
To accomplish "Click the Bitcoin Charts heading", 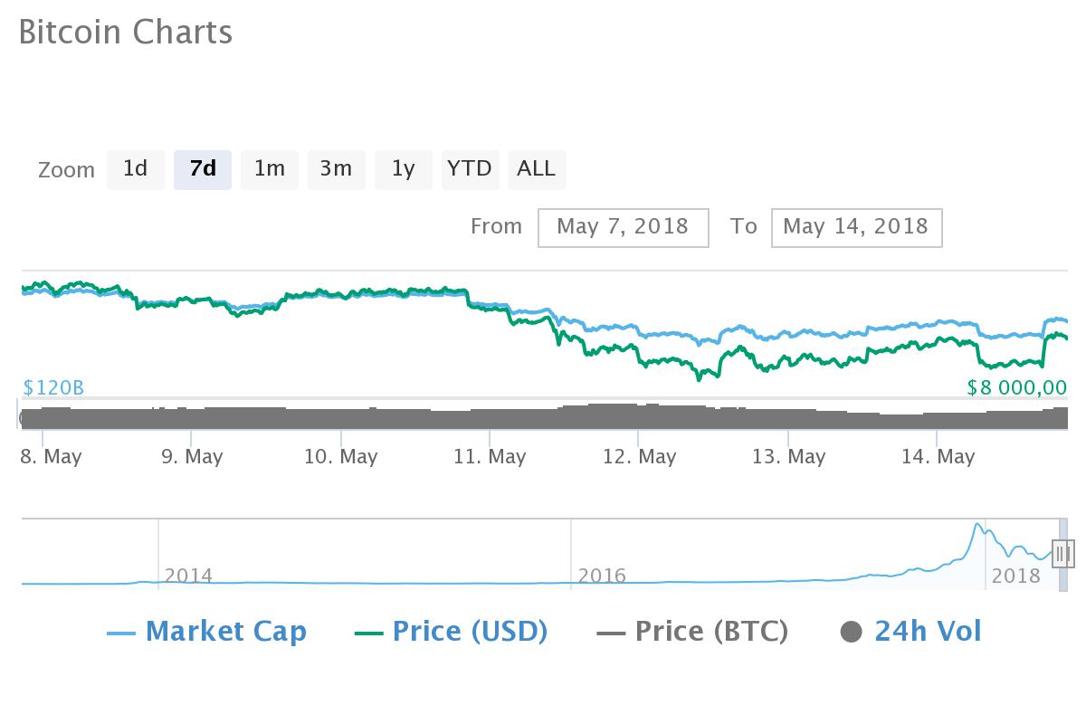I will point(127,33).
